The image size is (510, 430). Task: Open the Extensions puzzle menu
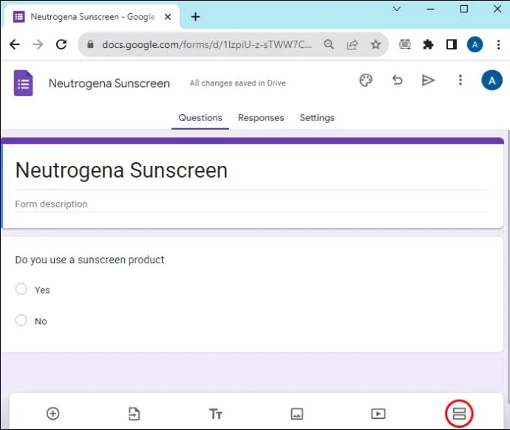click(x=428, y=44)
